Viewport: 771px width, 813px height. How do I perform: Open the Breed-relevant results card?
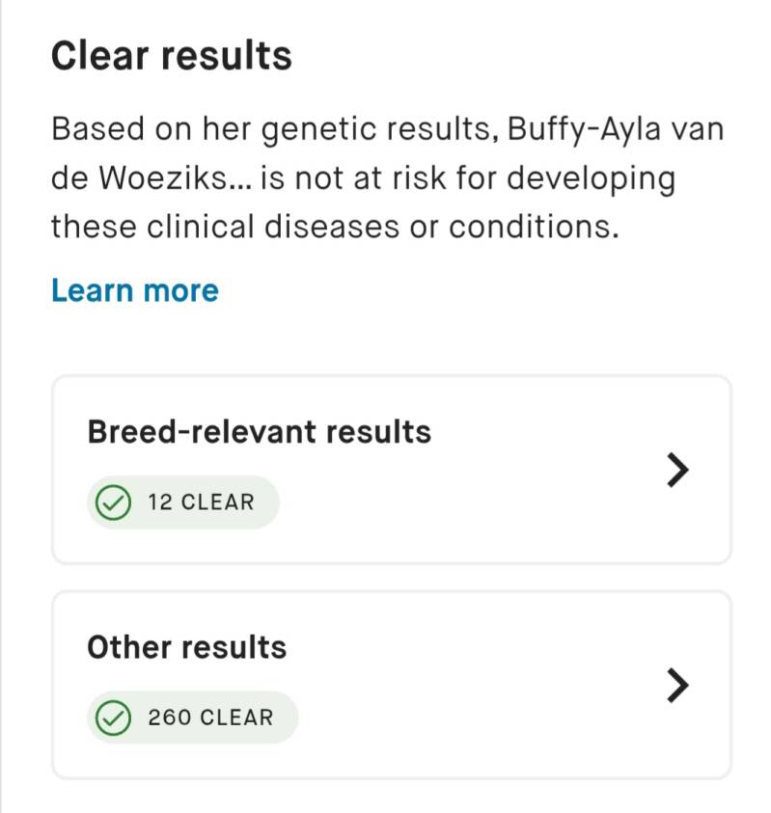391,470
